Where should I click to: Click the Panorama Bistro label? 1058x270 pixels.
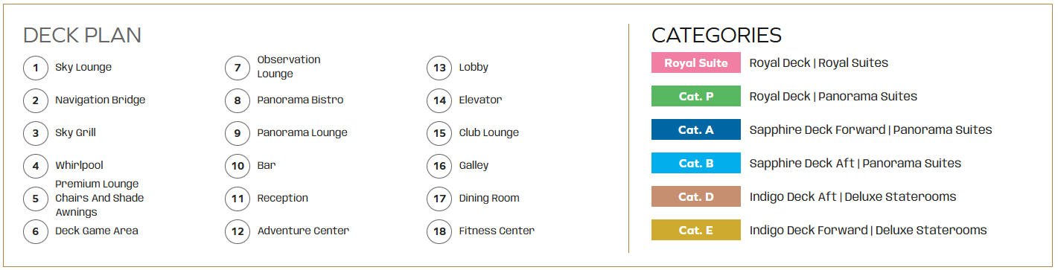300,100
